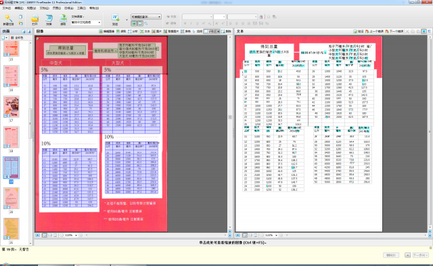Click zoom out minus button in text panel
433x266 pixels.
pyautogui.click(x=262, y=236)
